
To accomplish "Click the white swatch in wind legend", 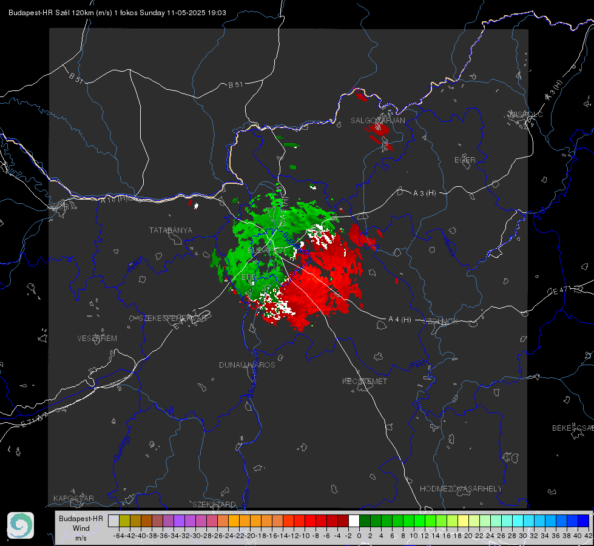I will (354, 521).
